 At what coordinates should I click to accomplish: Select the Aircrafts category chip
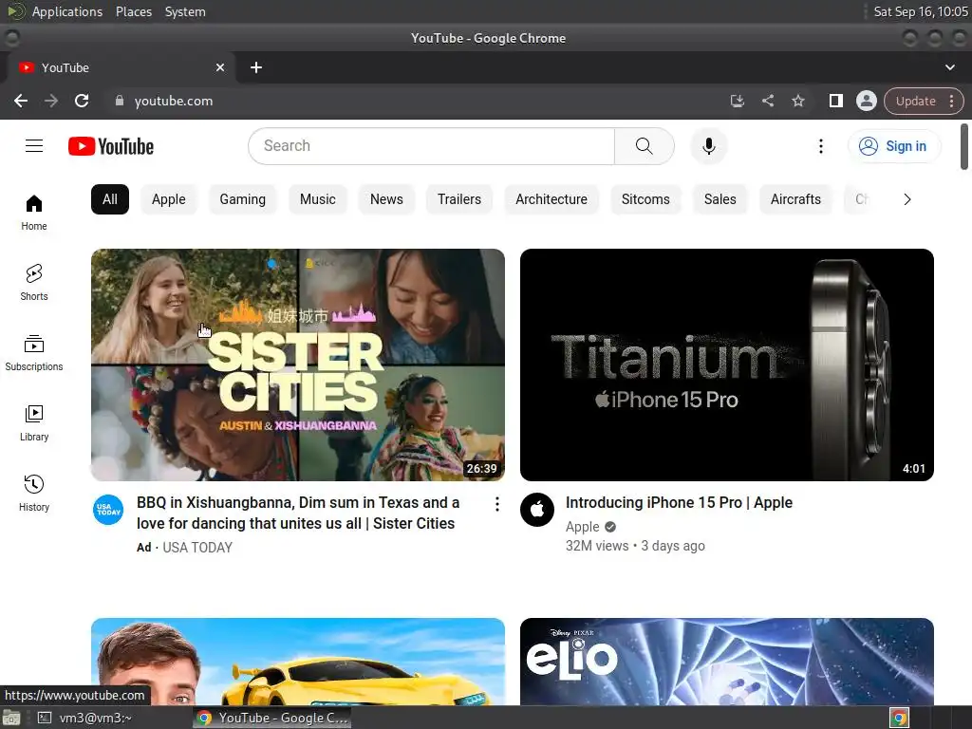coord(795,199)
